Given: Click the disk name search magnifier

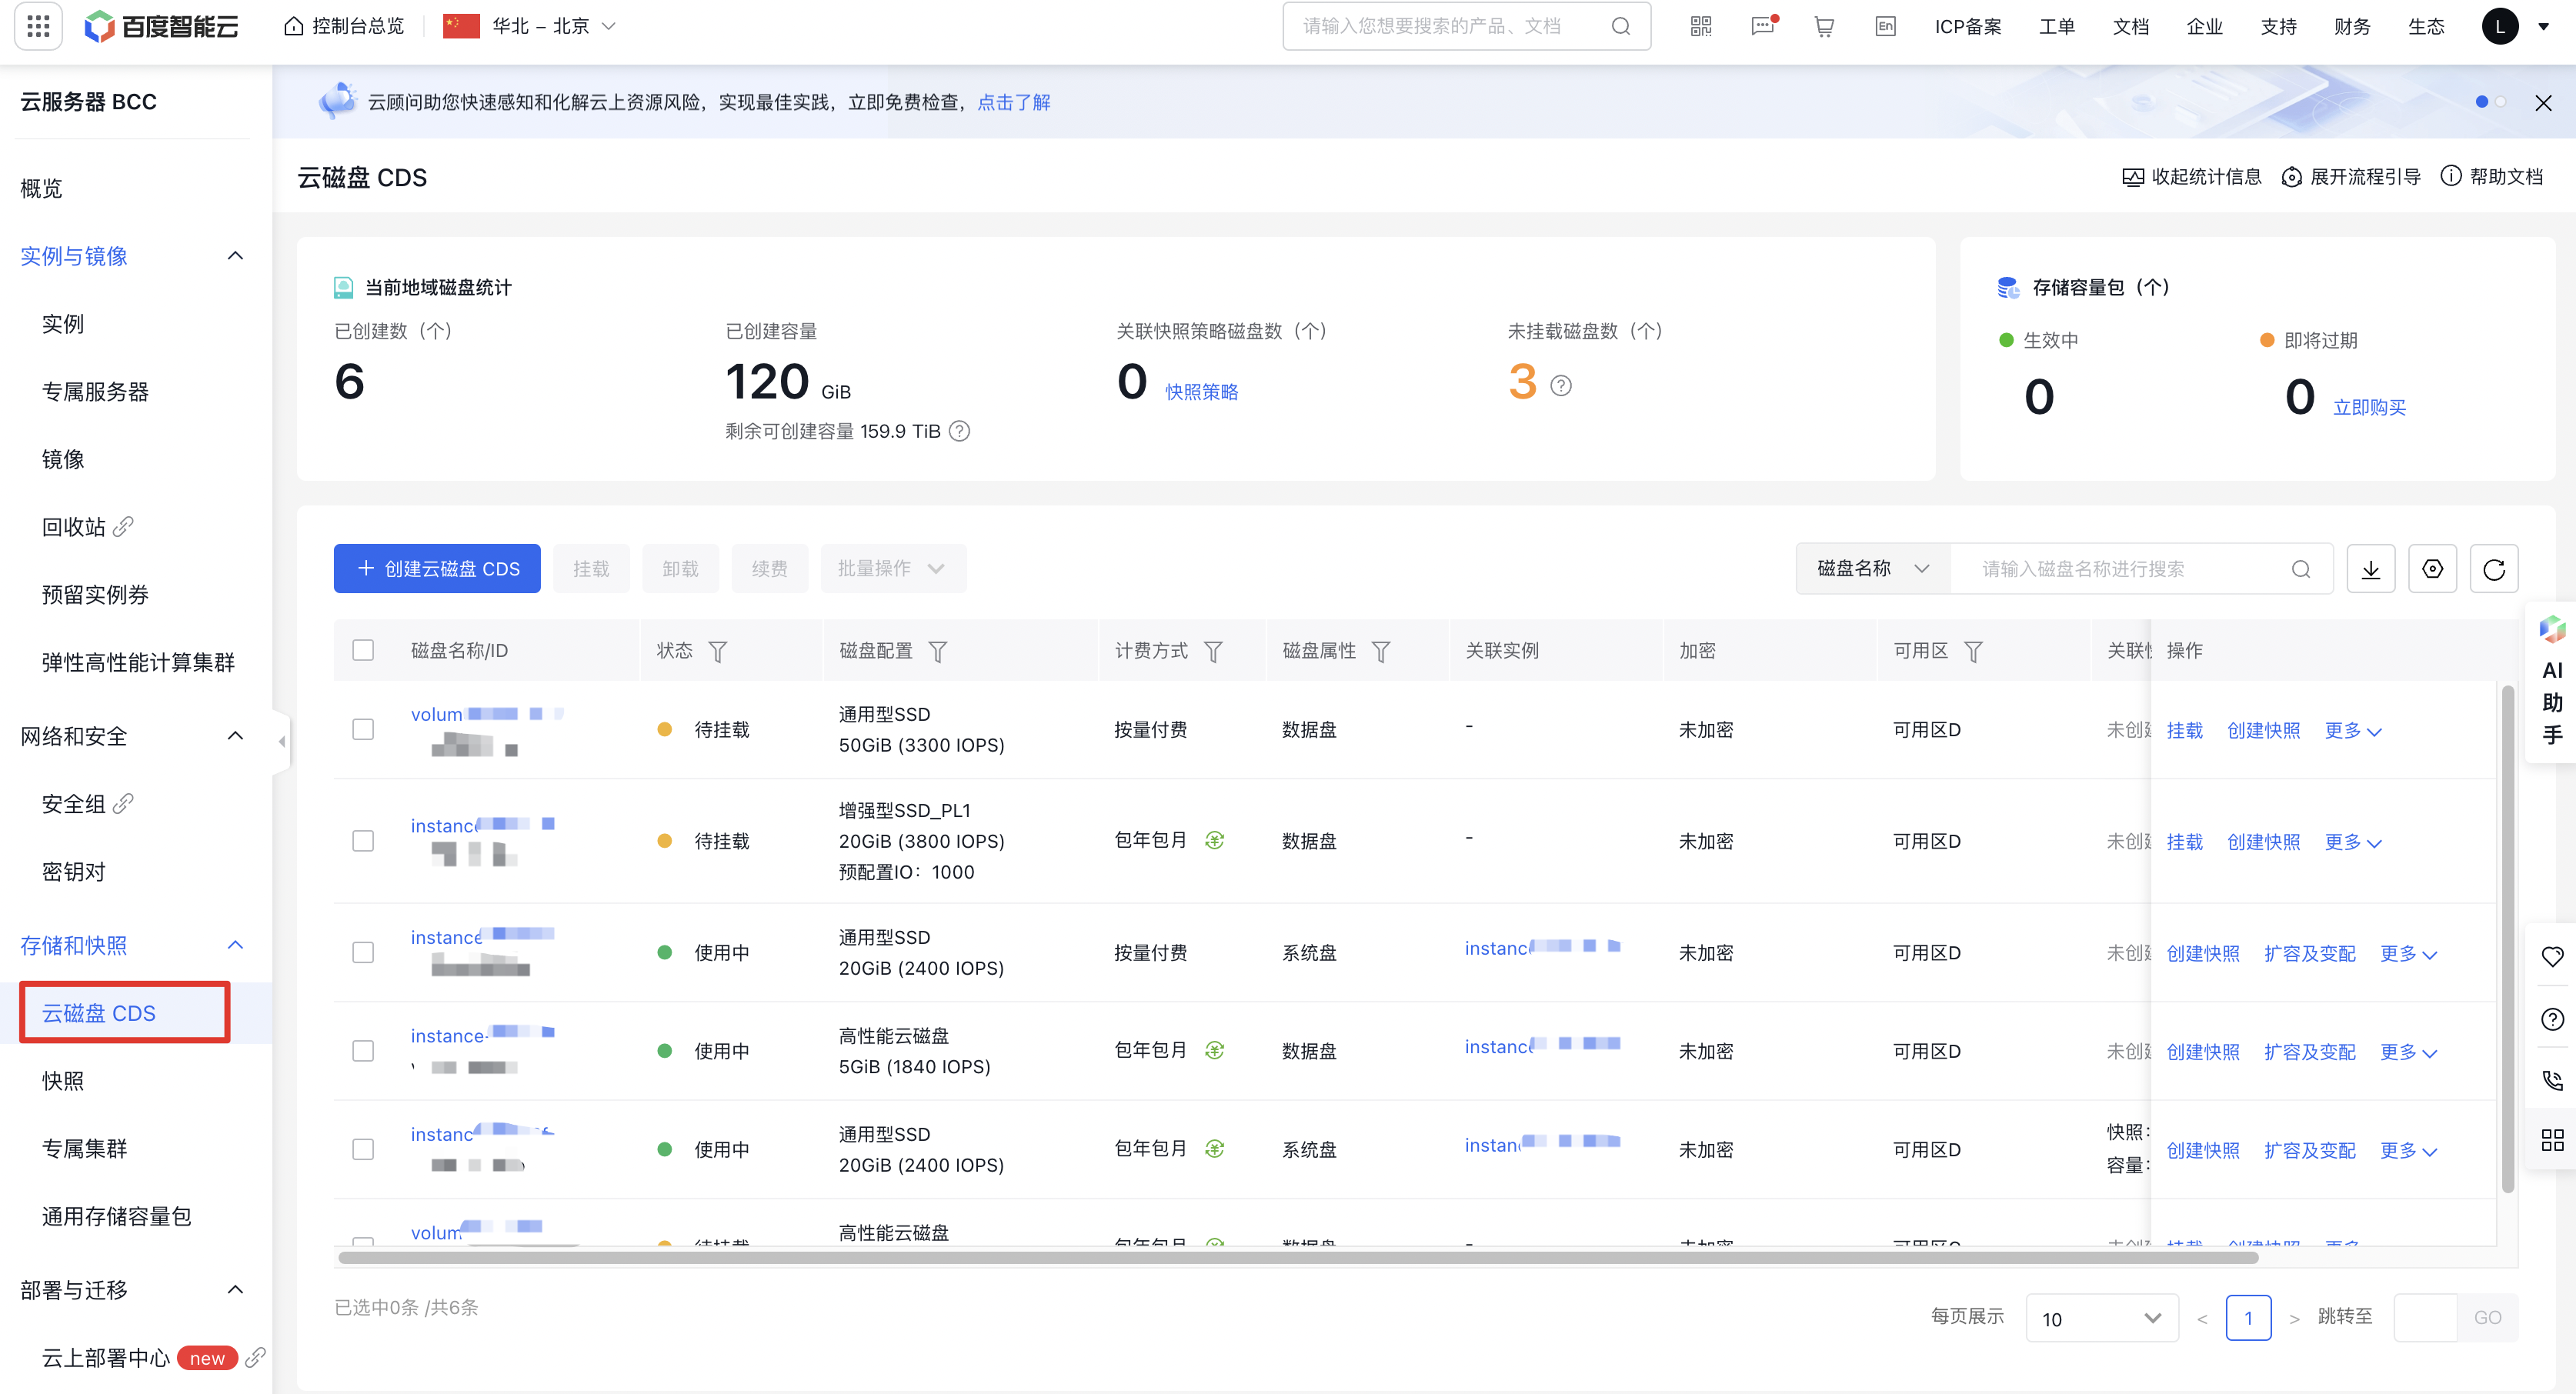Looking at the screenshot, I should tap(2301, 569).
